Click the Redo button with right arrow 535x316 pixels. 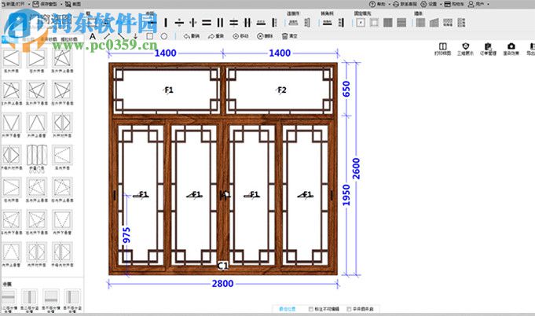(x=216, y=36)
